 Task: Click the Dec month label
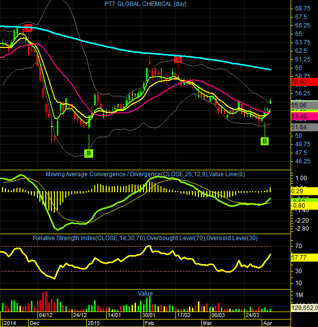34,323
